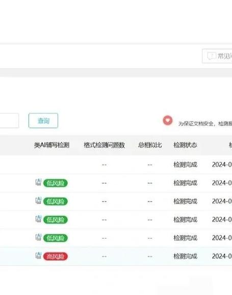Screen dimensions: 232x295
Task: Click AI icon in row just above 高风险
Action: point(38,237)
